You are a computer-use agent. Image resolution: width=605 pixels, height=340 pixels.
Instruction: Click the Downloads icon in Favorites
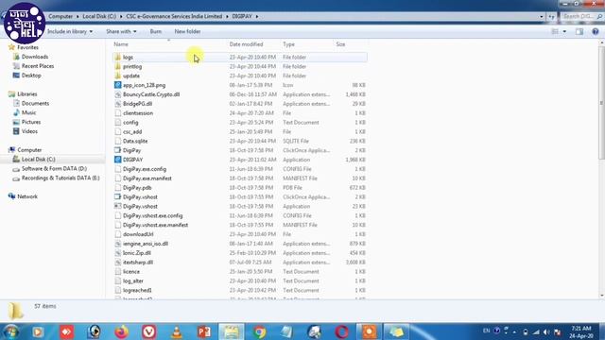pyautogui.click(x=16, y=57)
